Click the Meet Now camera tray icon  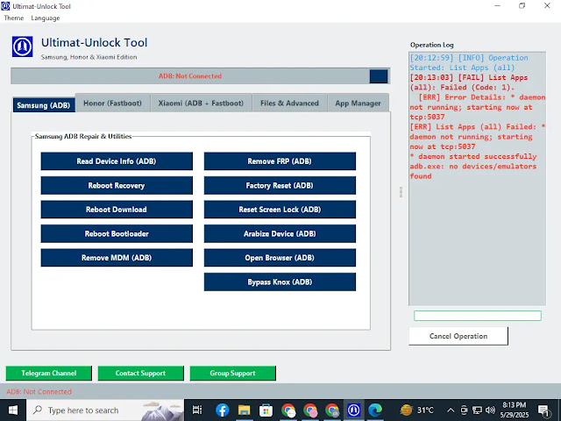coord(464,410)
